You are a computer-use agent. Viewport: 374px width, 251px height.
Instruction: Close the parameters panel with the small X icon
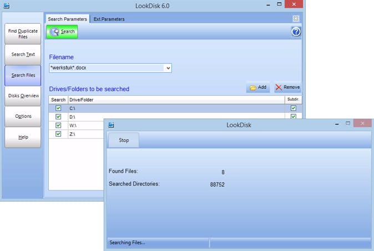296,19
